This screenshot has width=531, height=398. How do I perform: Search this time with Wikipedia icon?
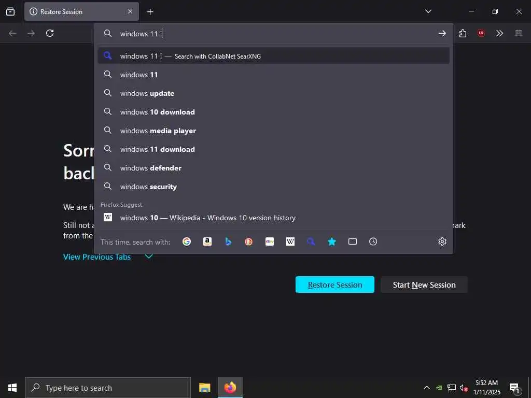tap(290, 241)
